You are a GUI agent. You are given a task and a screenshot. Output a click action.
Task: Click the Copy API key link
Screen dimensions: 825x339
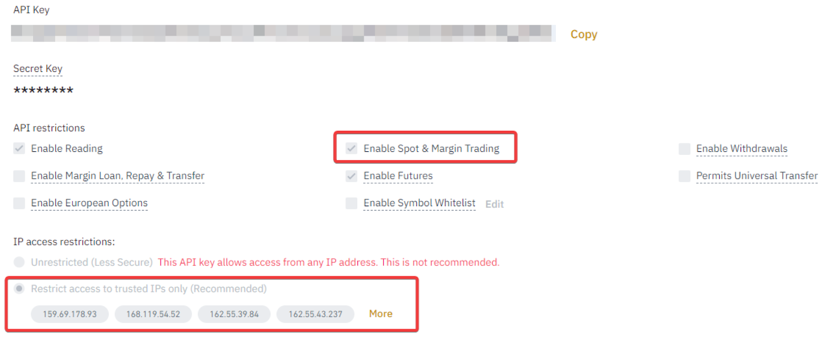click(x=583, y=34)
